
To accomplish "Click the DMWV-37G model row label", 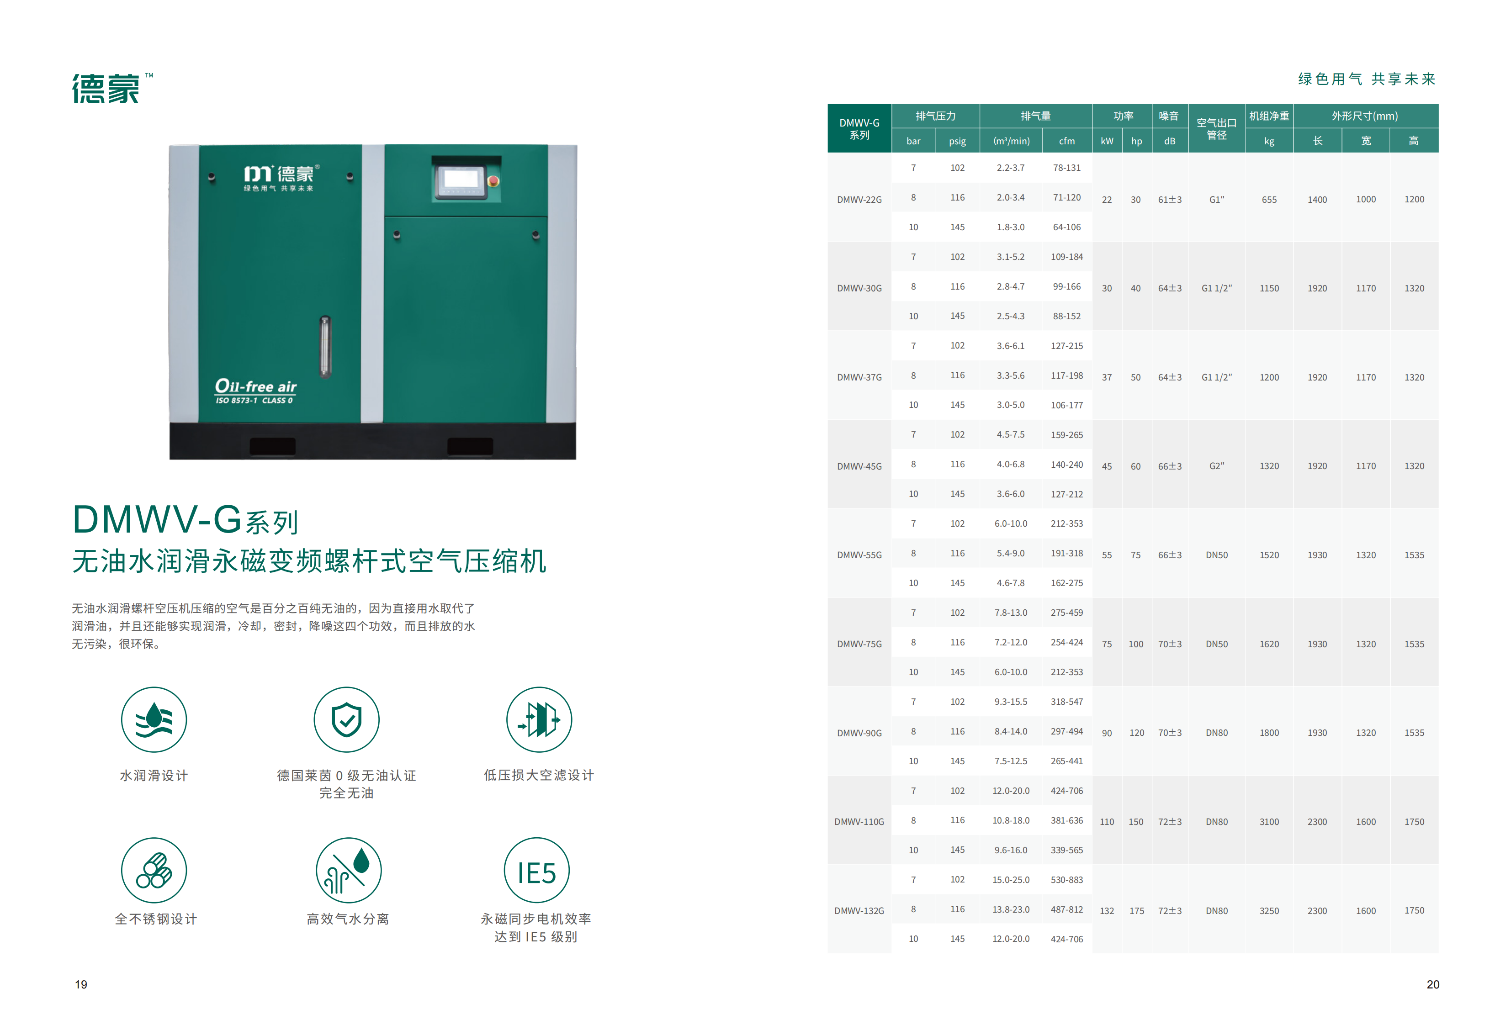I will pyautogui.click(x=859, y=377).
